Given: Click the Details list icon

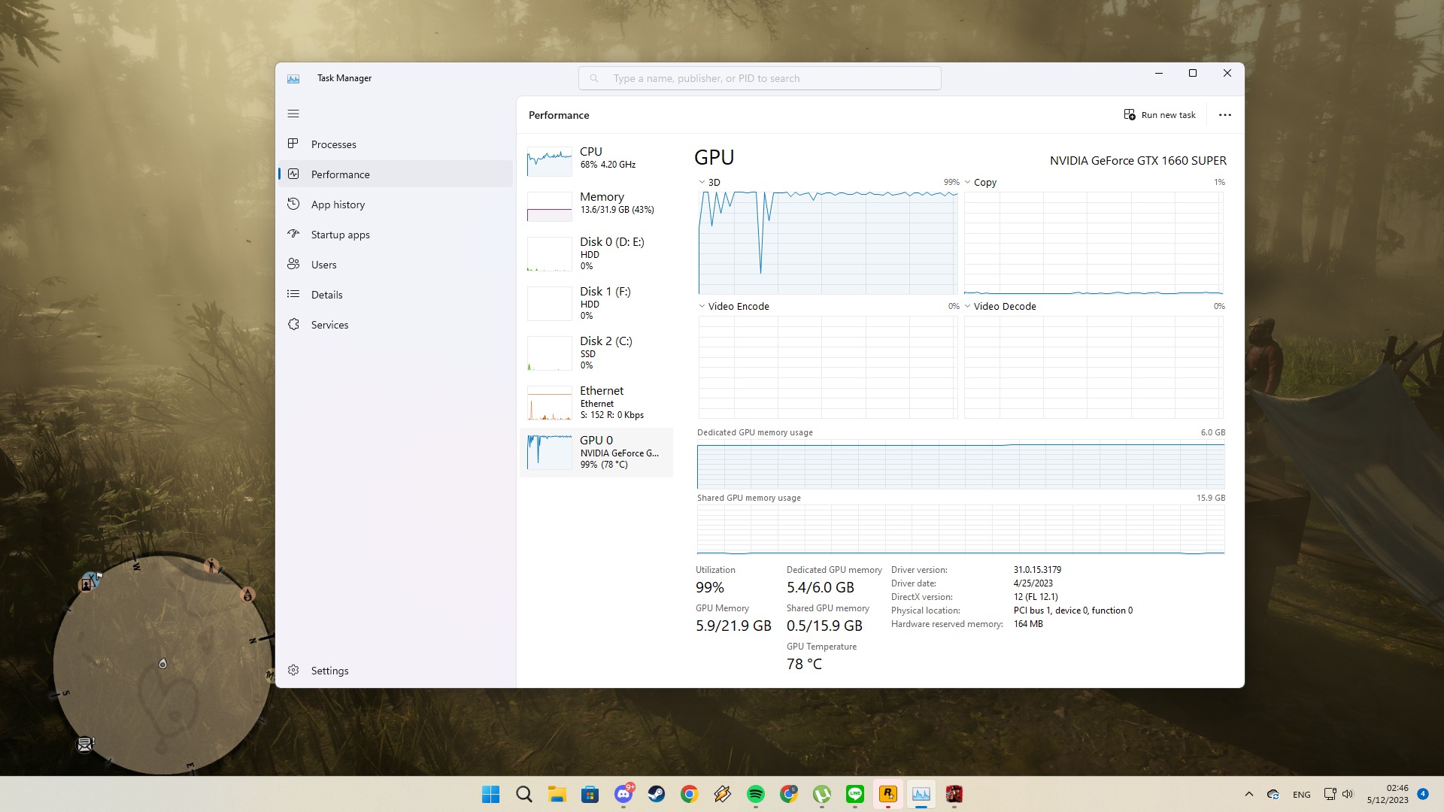Looking at the screenshot, I should [293, 294].
